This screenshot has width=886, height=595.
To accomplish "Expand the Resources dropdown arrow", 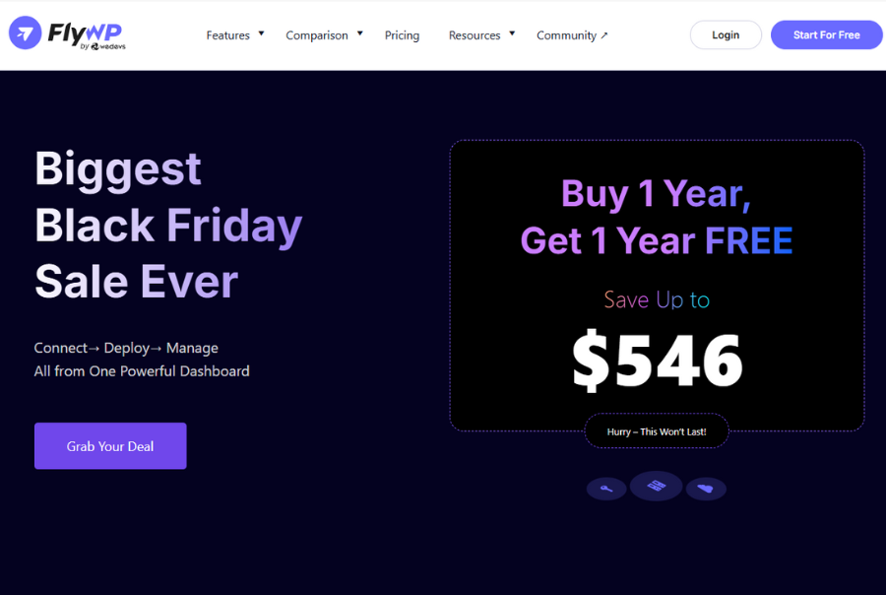I will (x=512, y=33).
